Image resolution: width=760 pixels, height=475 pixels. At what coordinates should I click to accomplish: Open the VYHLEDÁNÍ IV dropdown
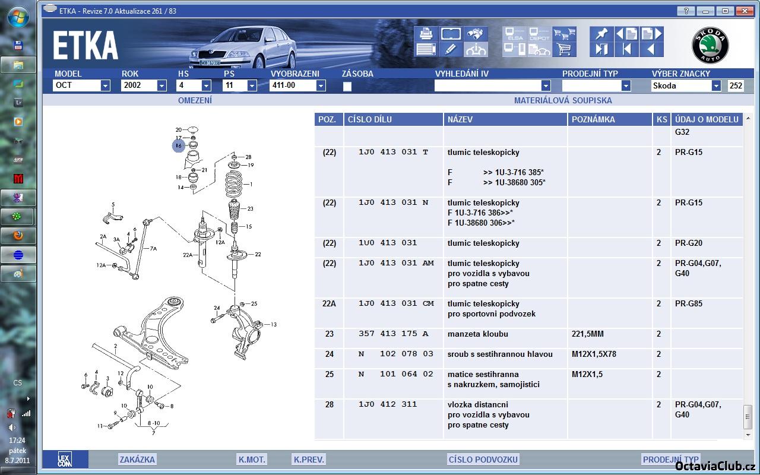(546, 85)
